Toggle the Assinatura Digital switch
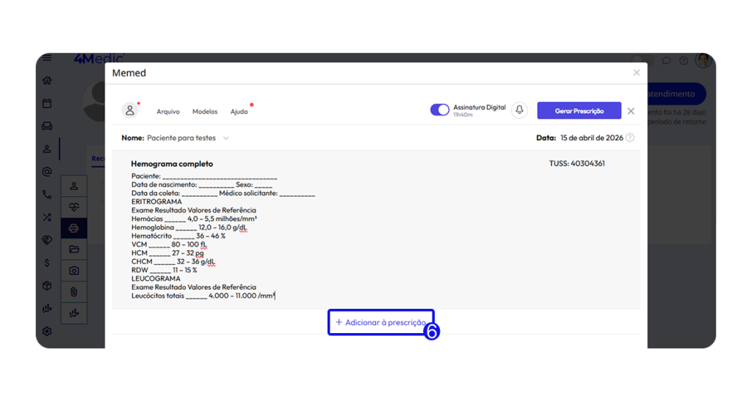This screenshot has width=752, height=402. [x=439, y=110]
